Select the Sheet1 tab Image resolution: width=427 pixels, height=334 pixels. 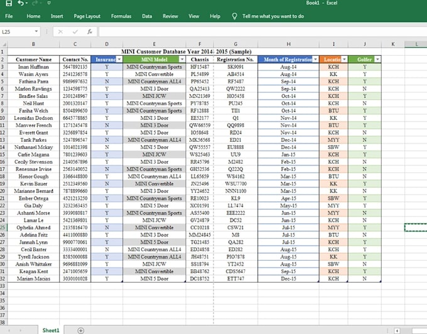51,330
